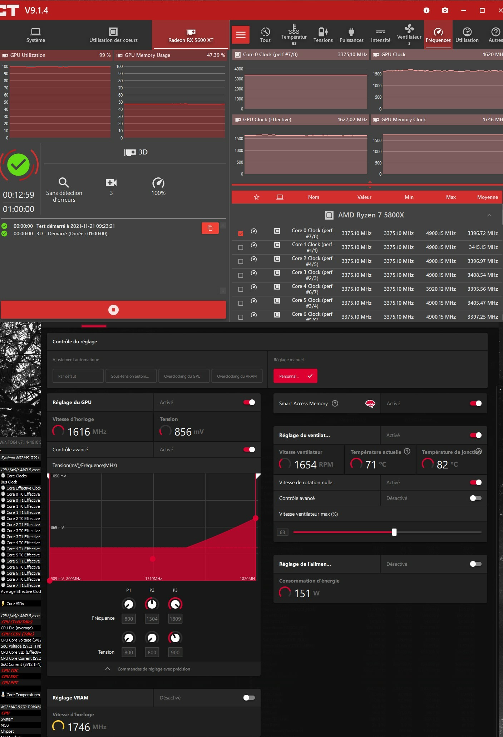Click the monitor column header icon
The width and height of the screenshot is (503, 737).
coord(280,197)
